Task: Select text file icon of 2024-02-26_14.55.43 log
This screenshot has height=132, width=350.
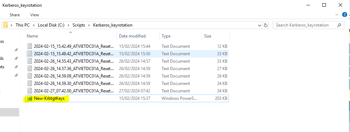Action: click(x=30, y=61)
